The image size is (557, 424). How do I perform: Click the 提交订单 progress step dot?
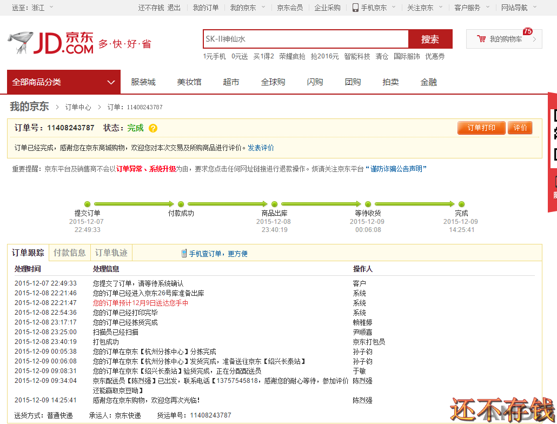coord(88,204)
